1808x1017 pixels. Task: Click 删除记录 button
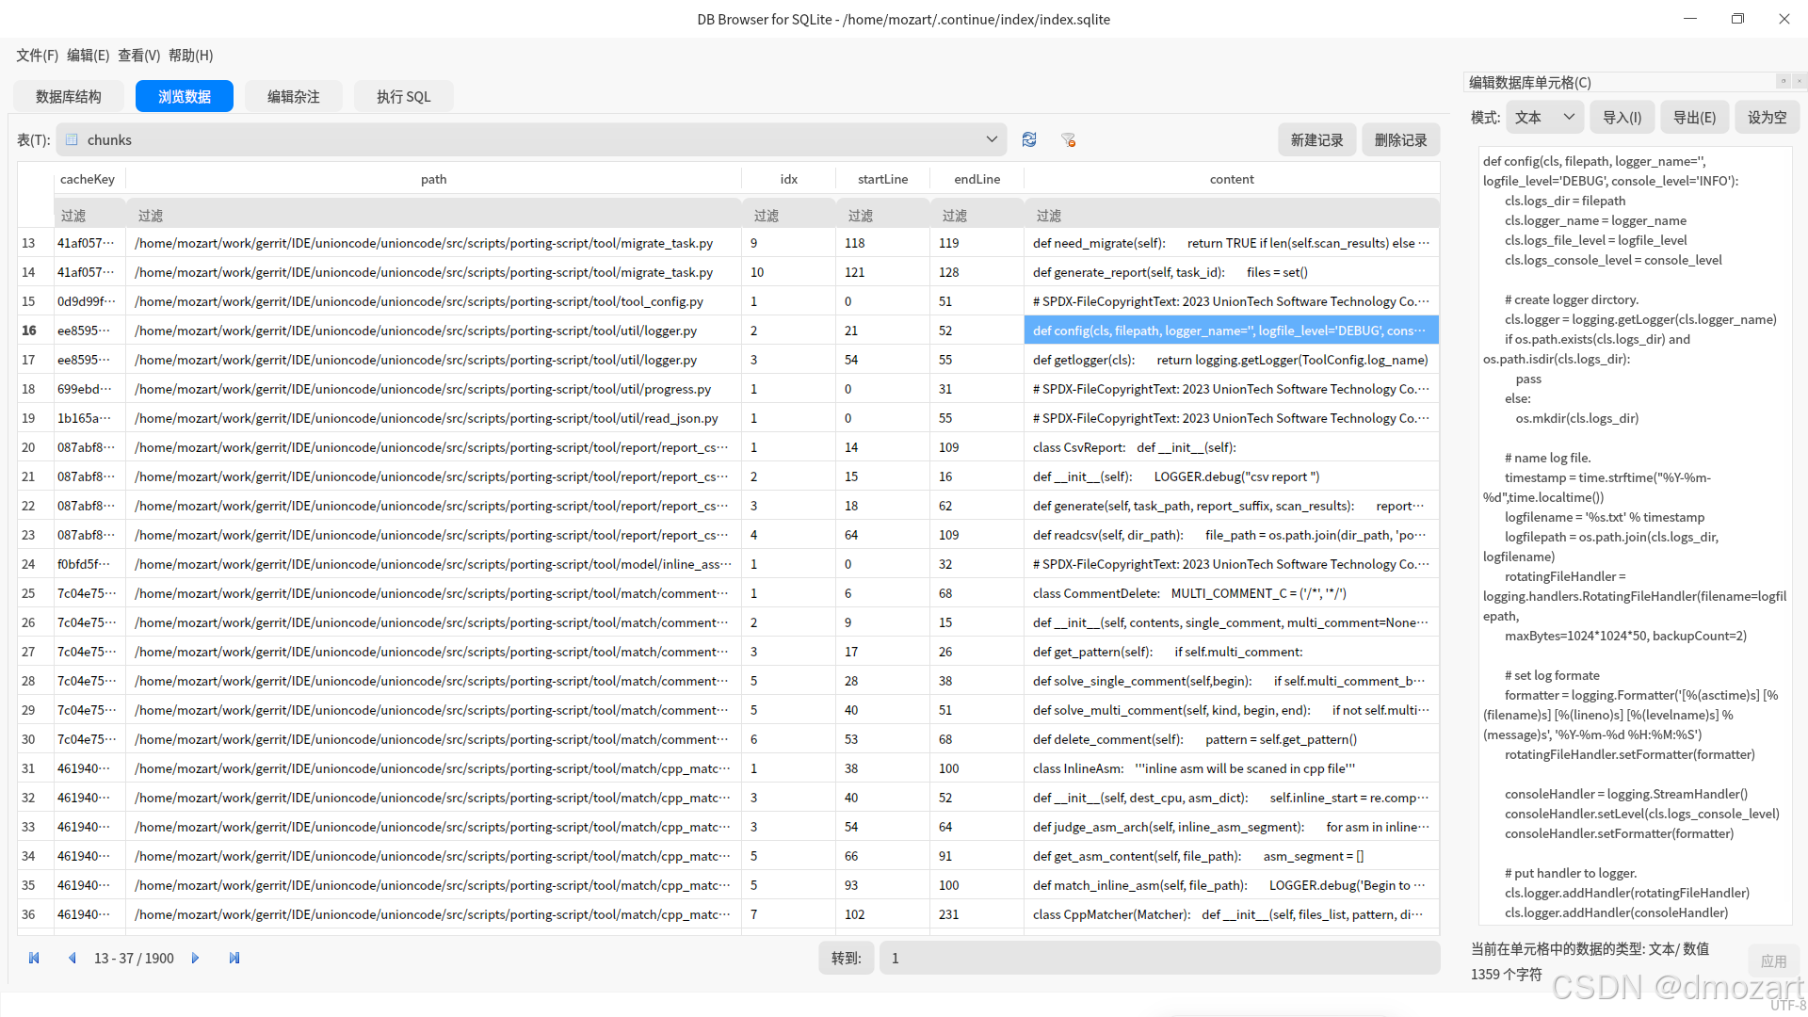1400,139
